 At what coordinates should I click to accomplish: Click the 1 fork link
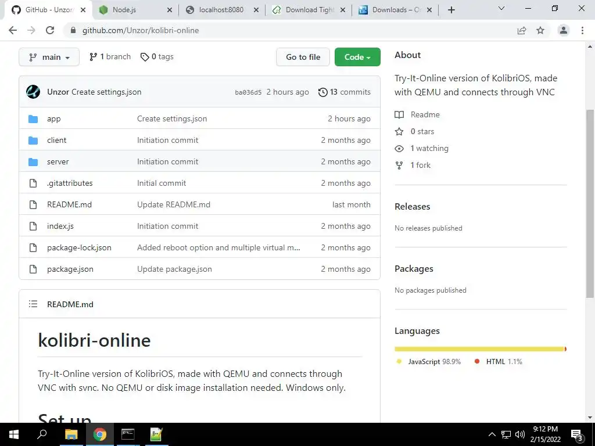point(421,165)
